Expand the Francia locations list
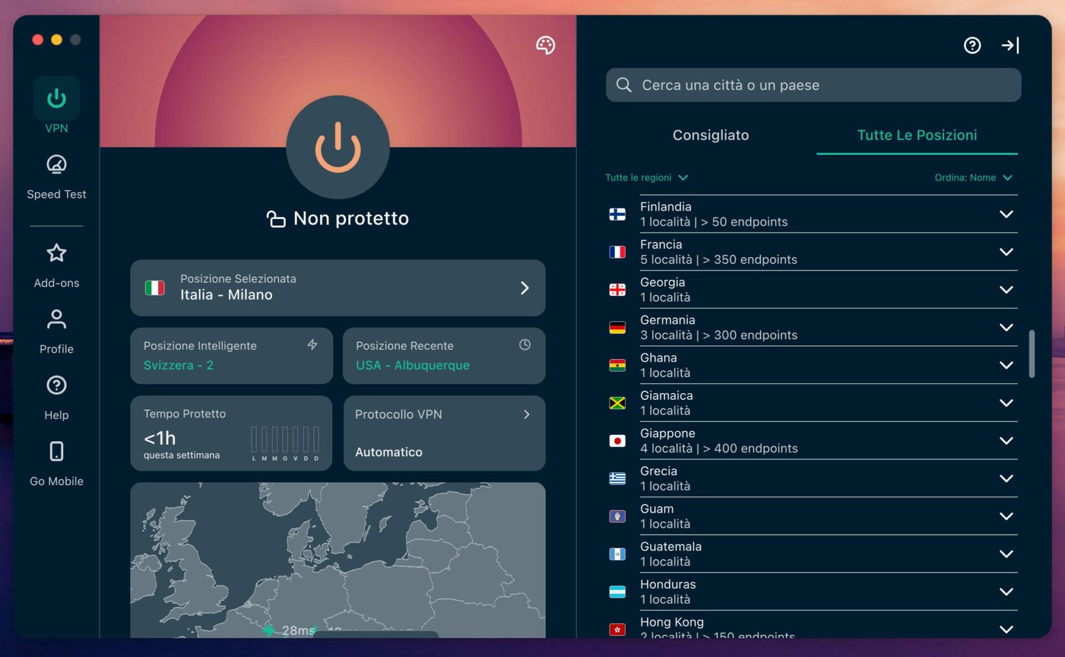 coord(1006,251)
